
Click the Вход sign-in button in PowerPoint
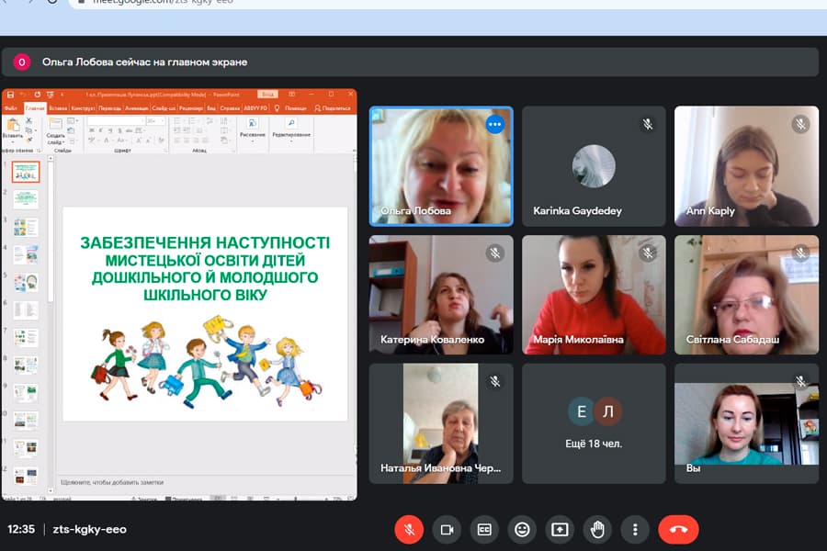point(268,94)
